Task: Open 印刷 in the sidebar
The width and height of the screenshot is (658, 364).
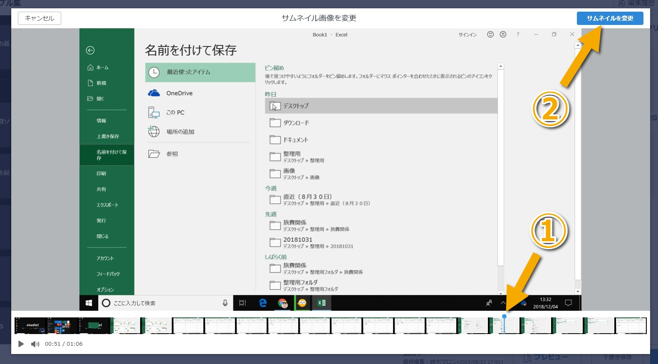Action: pyautogui.click(x=101, y=173)
